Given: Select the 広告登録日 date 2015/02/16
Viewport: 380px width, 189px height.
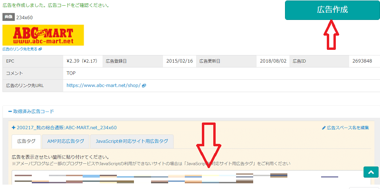Looking at the screenshot, I should pyautogui.click(x=180, y=61).
